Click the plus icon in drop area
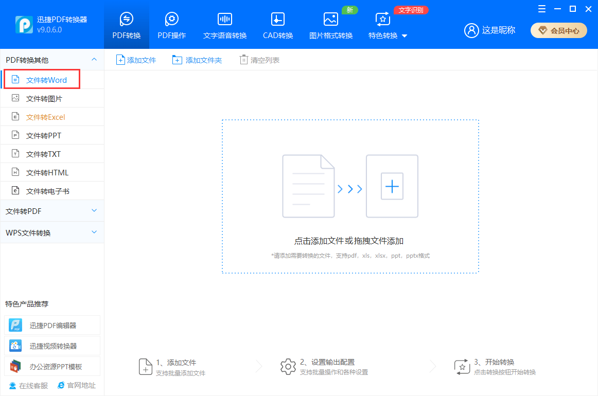This screenshot has height=396, width=598. click(392, 186)
